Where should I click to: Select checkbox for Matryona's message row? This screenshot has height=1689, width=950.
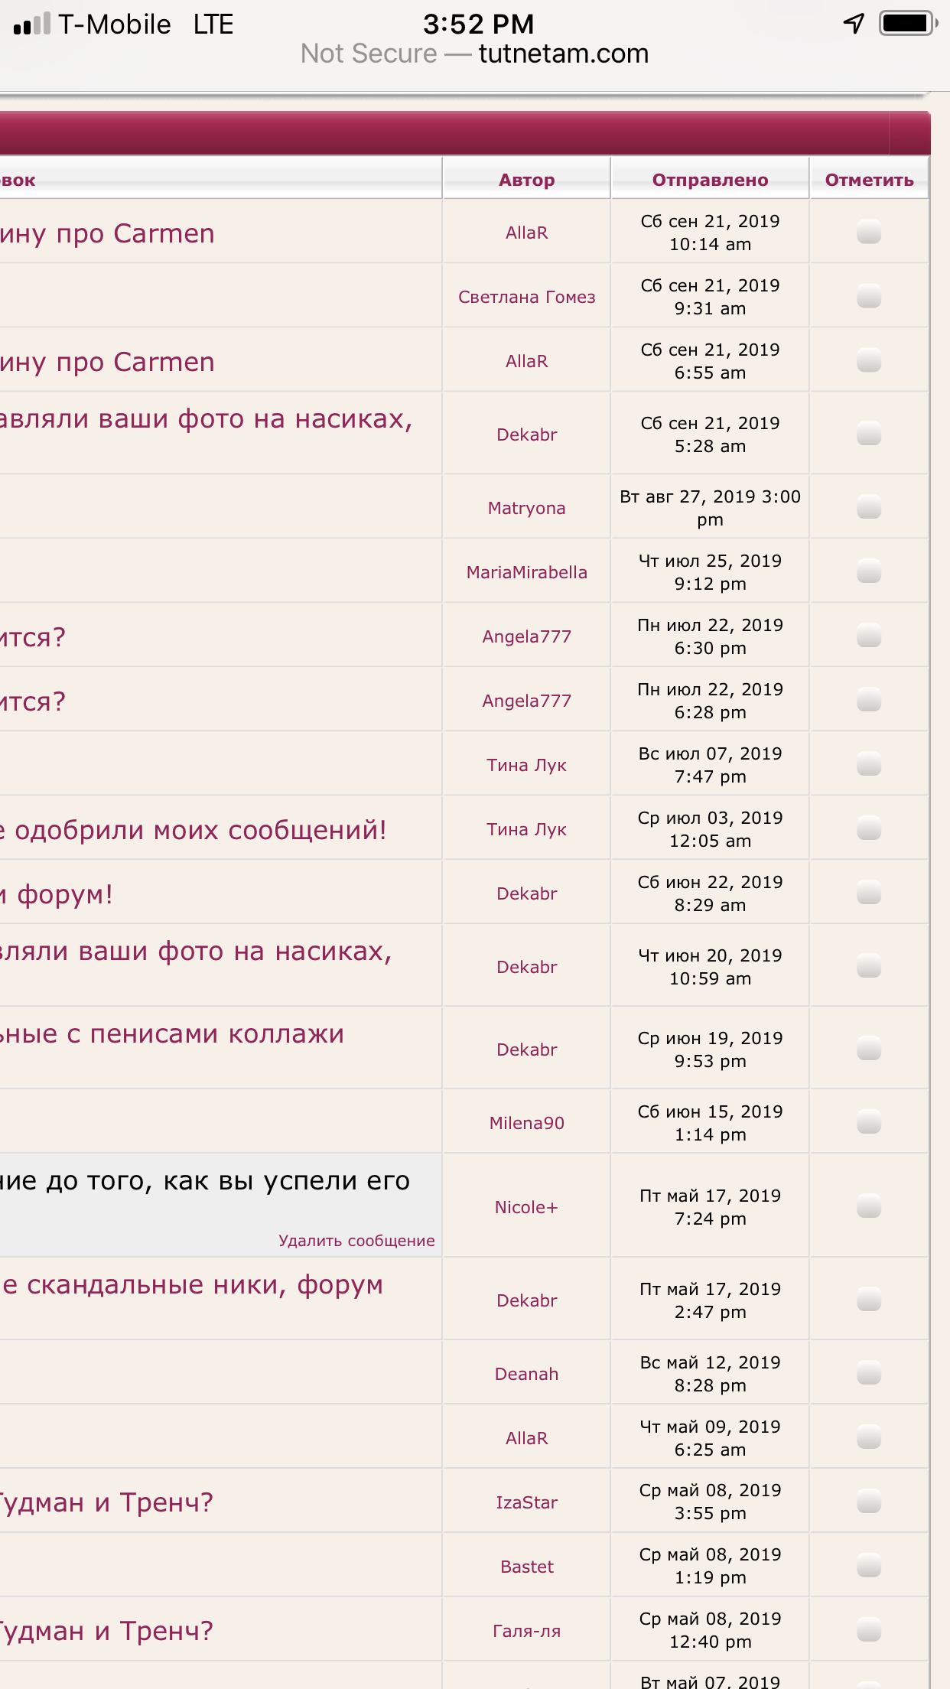[869, 507]
